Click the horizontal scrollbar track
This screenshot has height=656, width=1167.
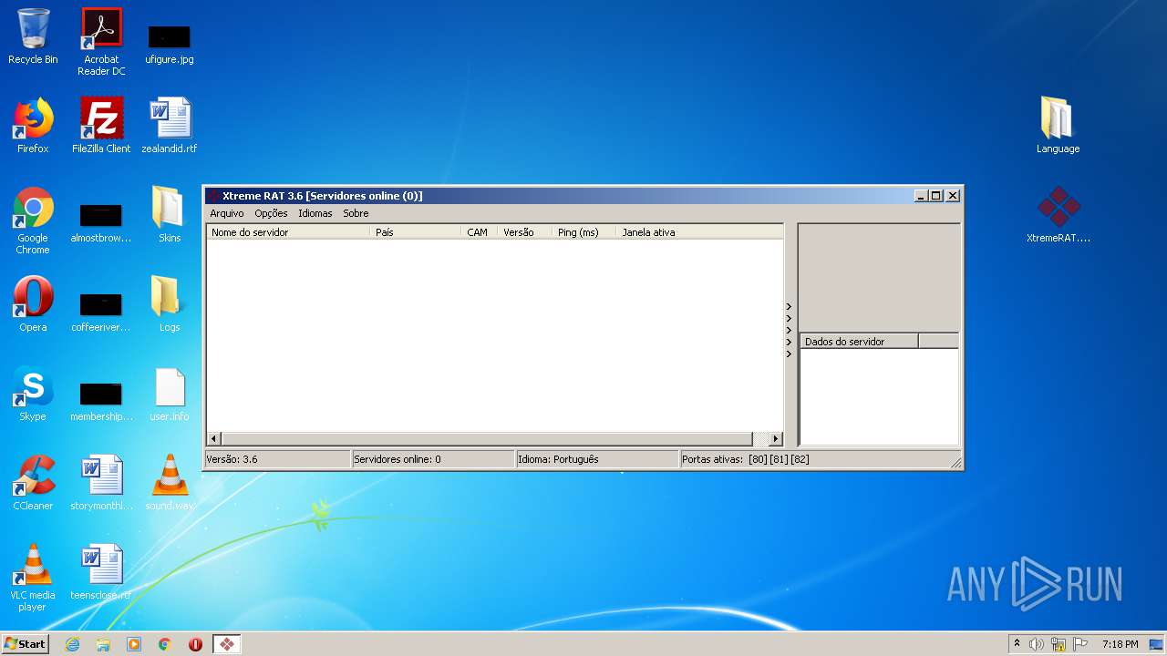pos(495,438)
